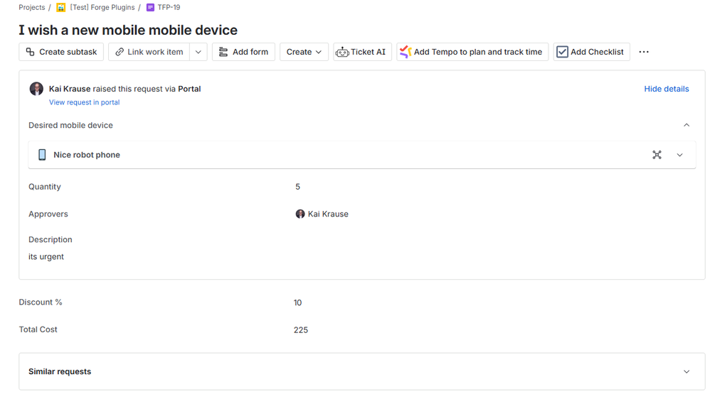This screenshot has width=710, height=409.
Task: Click Kai Krause's avatar in Approvers
Action: [300, 214]
